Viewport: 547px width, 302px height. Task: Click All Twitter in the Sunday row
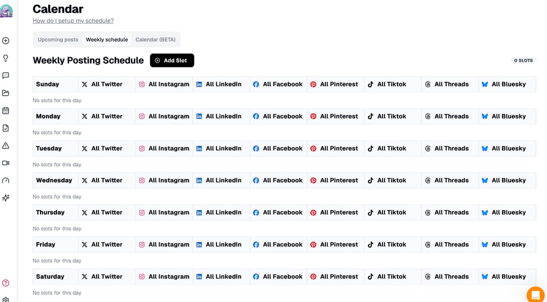106,84
